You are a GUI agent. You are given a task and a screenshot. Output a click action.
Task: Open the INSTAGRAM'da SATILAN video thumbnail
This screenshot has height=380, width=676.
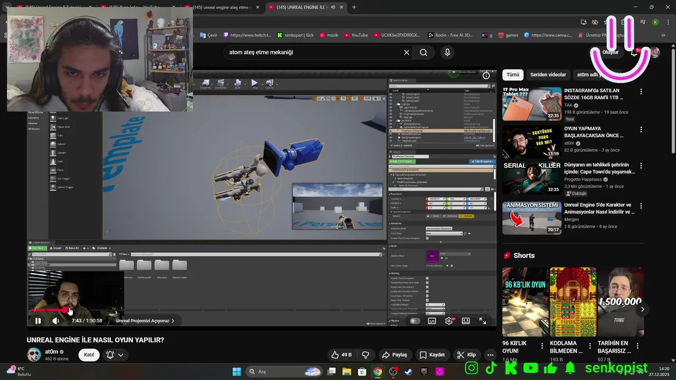point(532,104)
